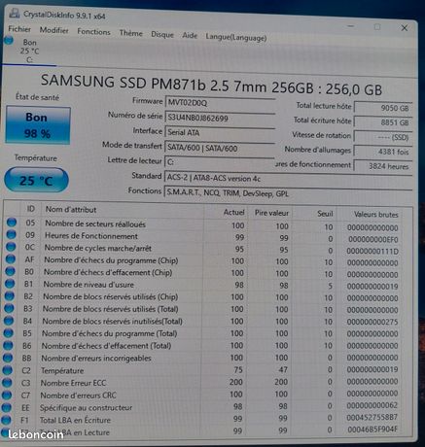The height and width of the screenshot is (447, 425).
Task: Click status icon for attribute B4
Action: 9,320
